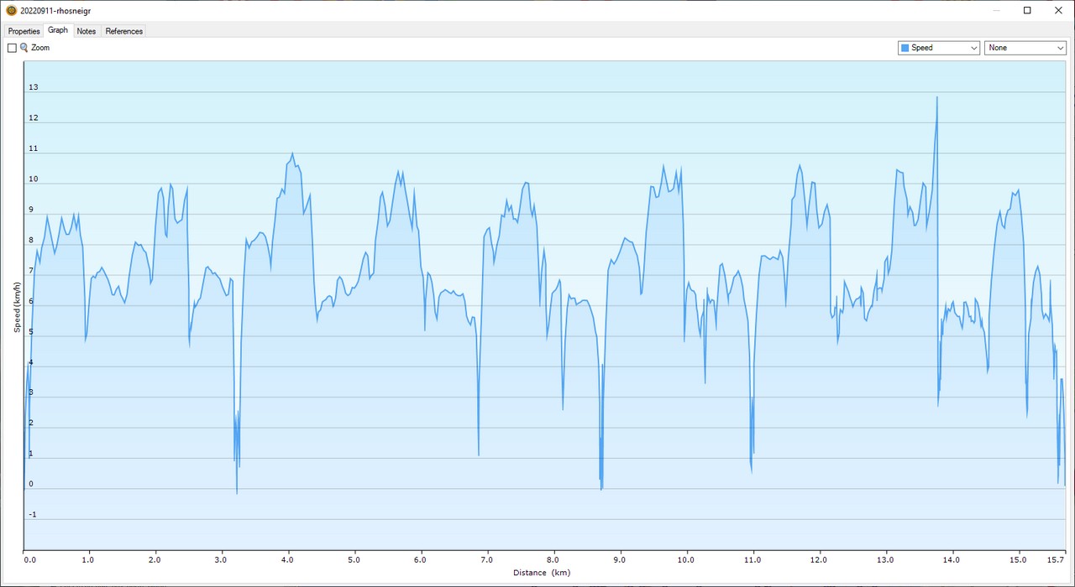Click the speed peak at 4.0 km

tap(292, 153)
